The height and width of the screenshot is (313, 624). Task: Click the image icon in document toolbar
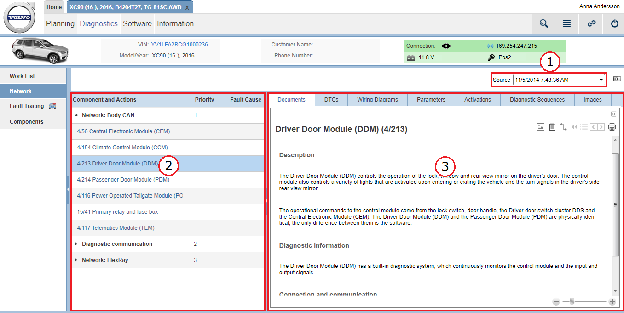pos(541,127)
